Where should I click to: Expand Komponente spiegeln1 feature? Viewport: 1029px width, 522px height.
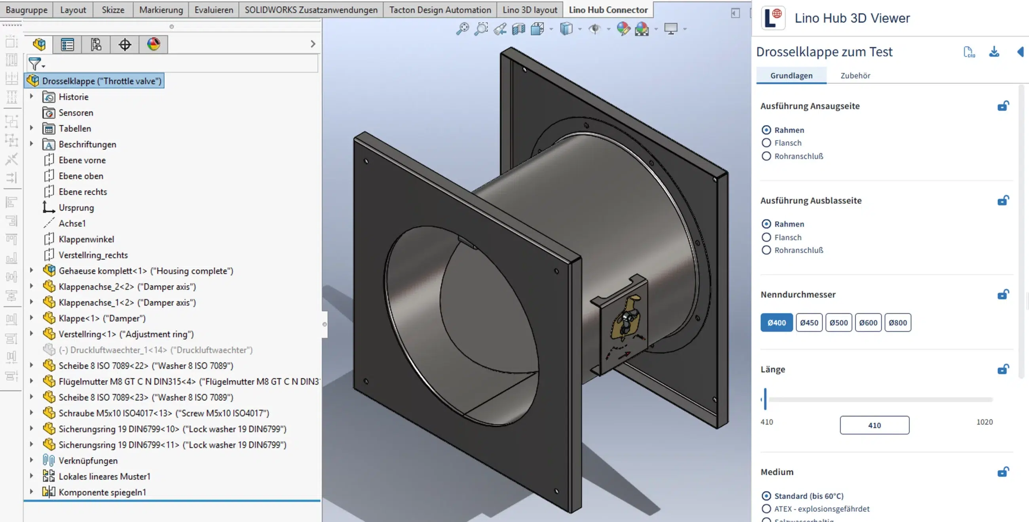31,492
